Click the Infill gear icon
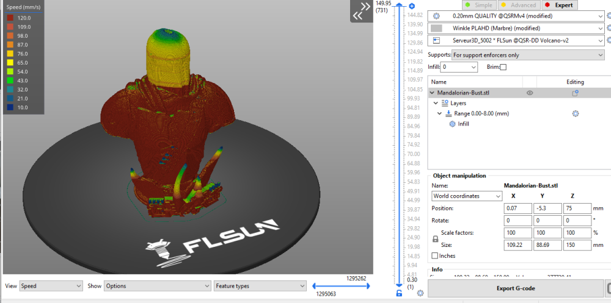The height and width of the screenshot is (303, 611). point(452,124)
